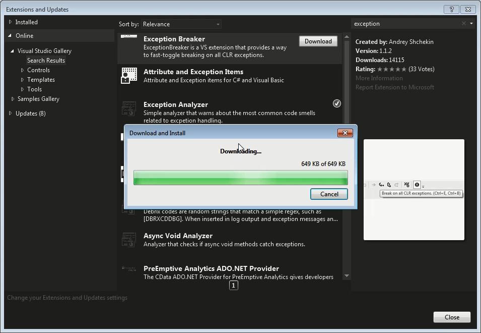Select the Exception Analyzer result
Image resolution: width=481 pixels, height=333 pixels.
230,112
